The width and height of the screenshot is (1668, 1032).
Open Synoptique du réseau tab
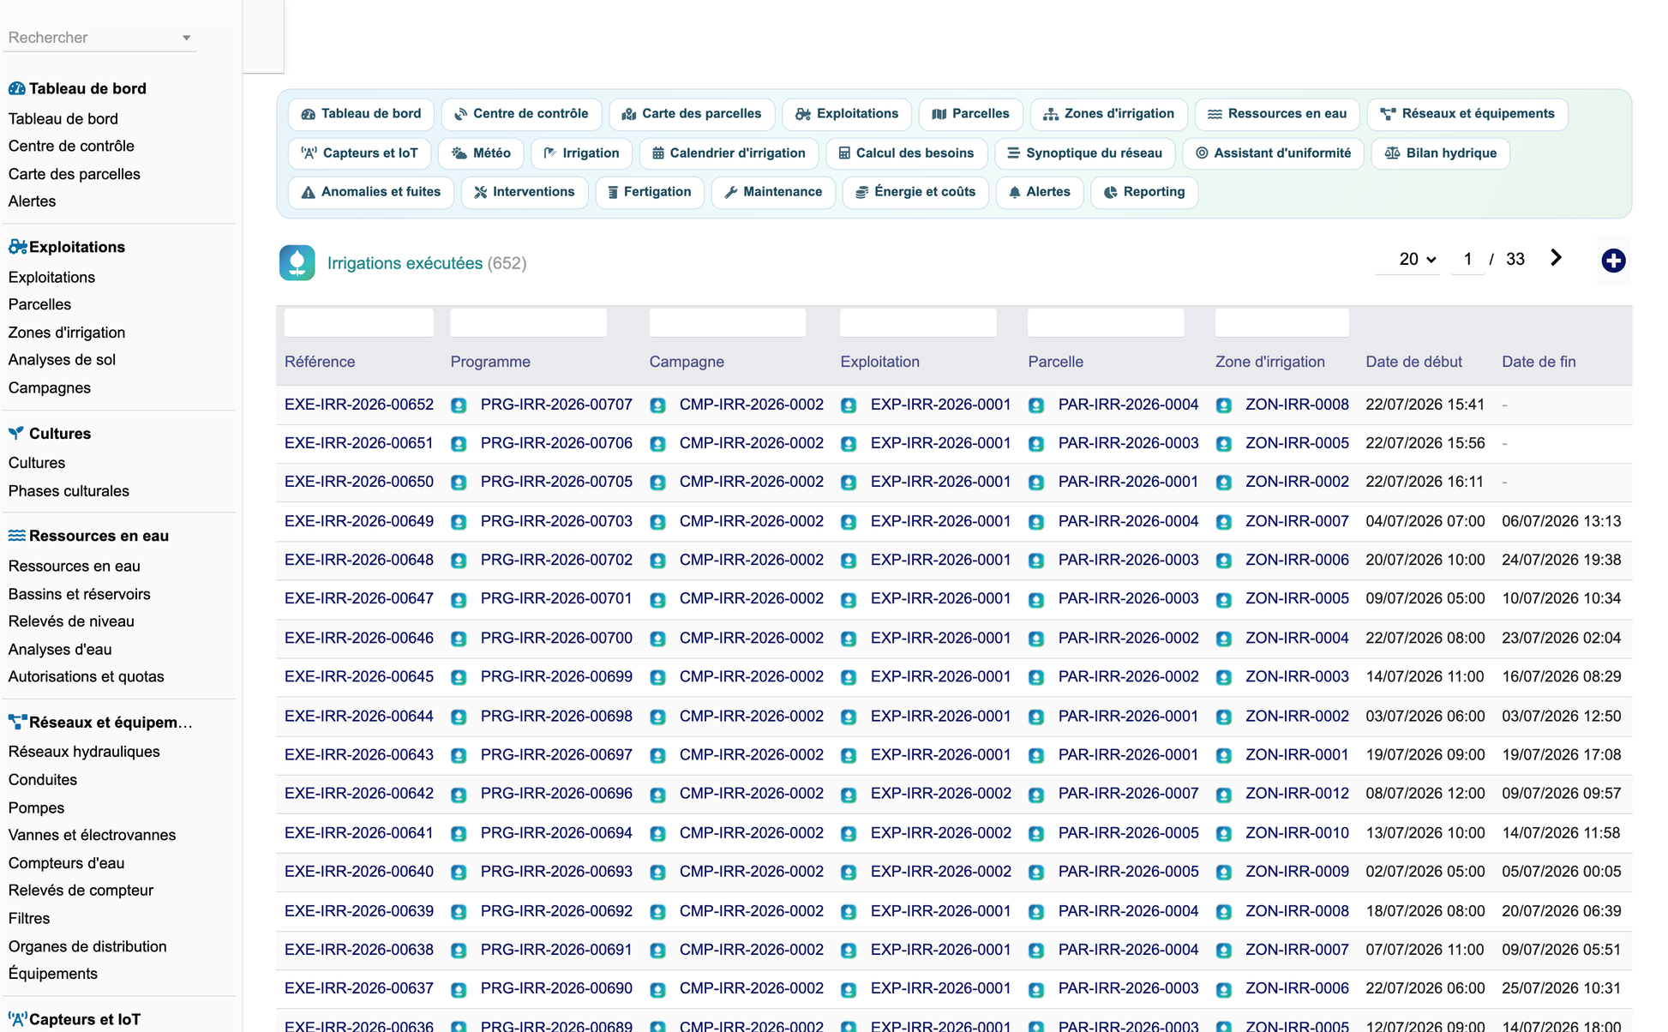tap(1085, 153)
